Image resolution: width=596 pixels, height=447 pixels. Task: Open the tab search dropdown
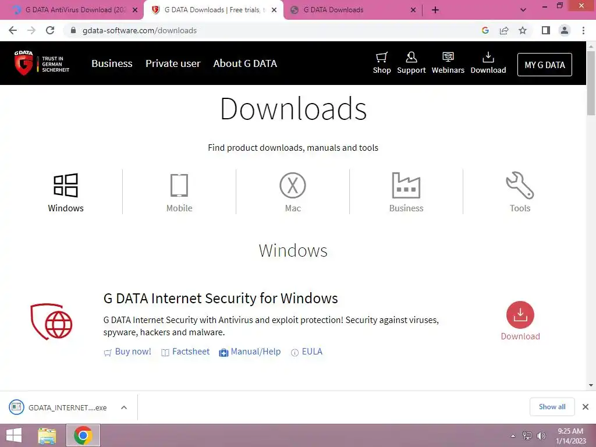coord(523,10)
